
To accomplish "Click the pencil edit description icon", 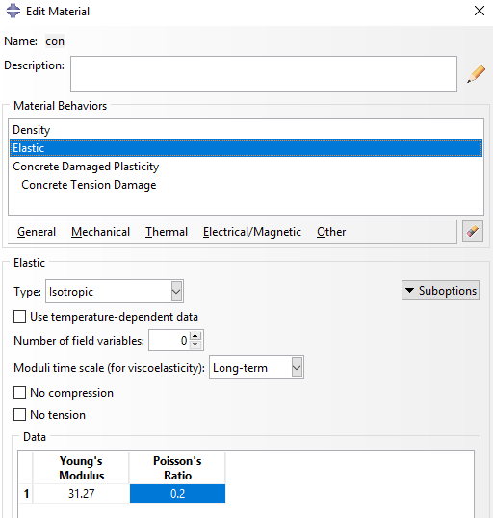I will coord(476,74).
